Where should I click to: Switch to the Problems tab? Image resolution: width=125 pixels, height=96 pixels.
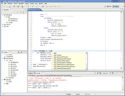30,73
